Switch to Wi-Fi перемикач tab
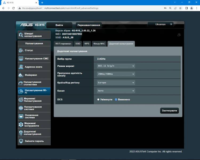Viewport: 200px width, 160px height. click(x=63, y=44)
